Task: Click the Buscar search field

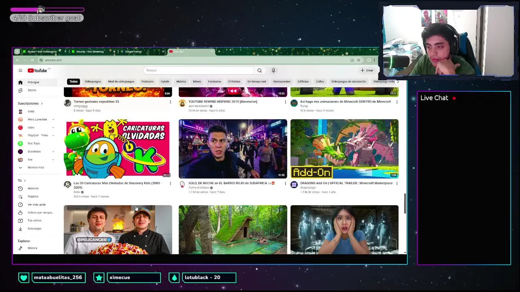Action: [199, 71]
